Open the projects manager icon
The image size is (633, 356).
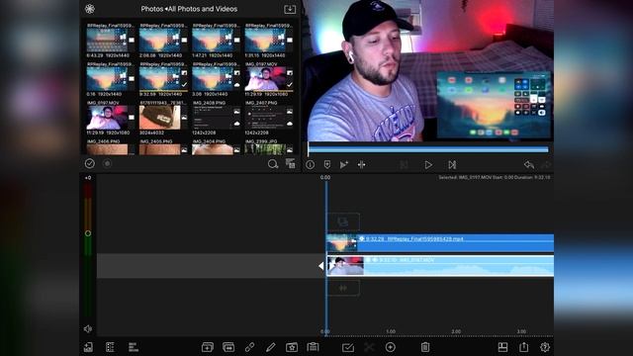(x=88, y=347)
